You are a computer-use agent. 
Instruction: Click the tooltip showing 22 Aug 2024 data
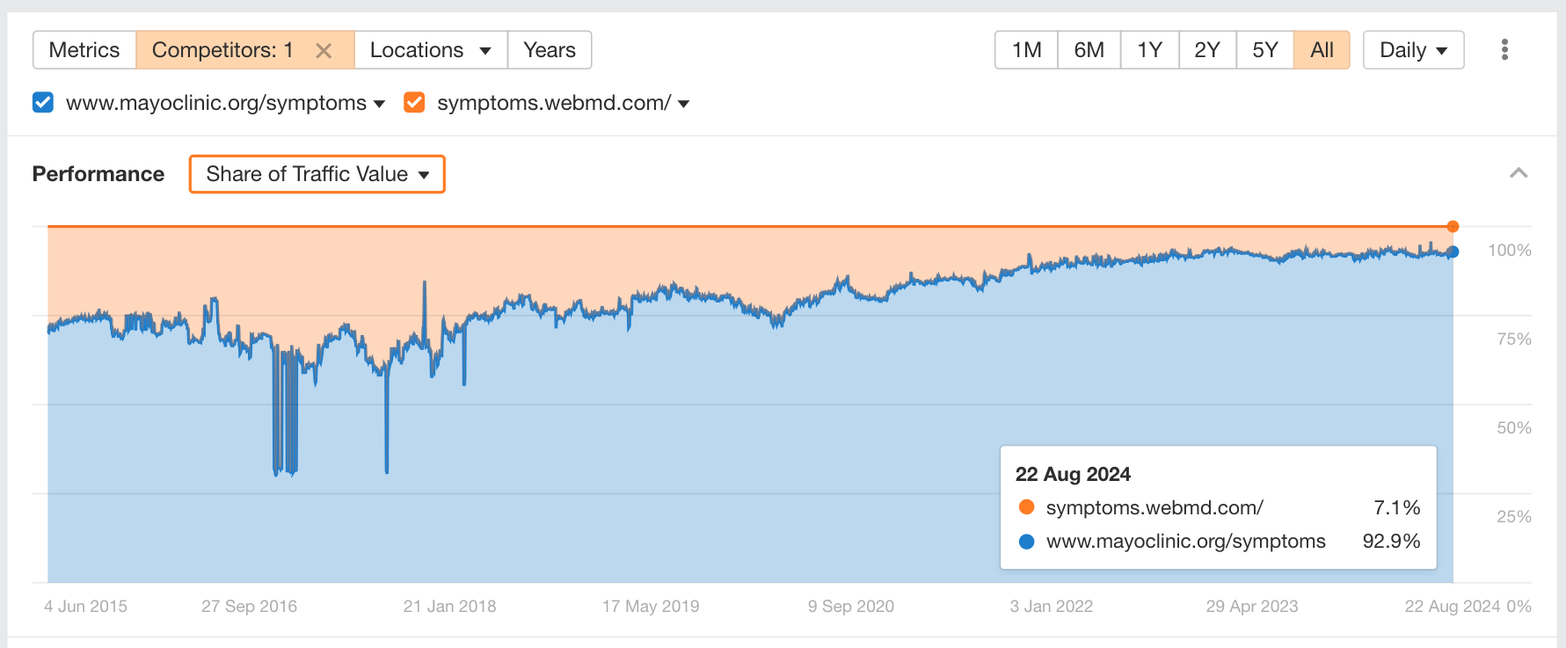(1218, 508)
